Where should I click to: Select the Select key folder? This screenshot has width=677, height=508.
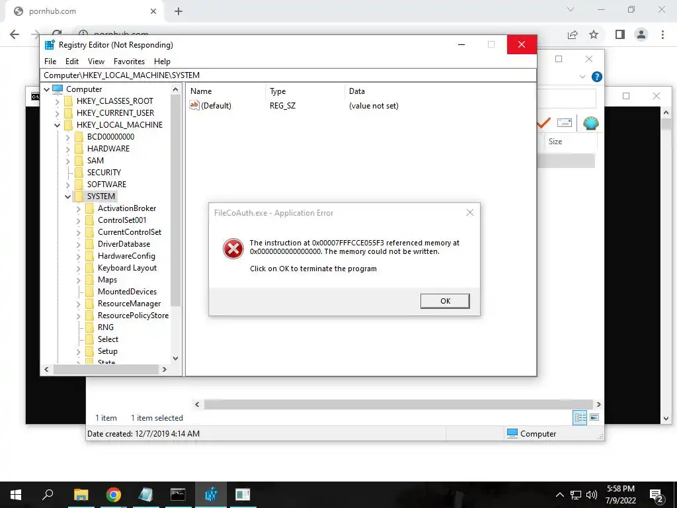pyautogui.click(x=108, y=339)
